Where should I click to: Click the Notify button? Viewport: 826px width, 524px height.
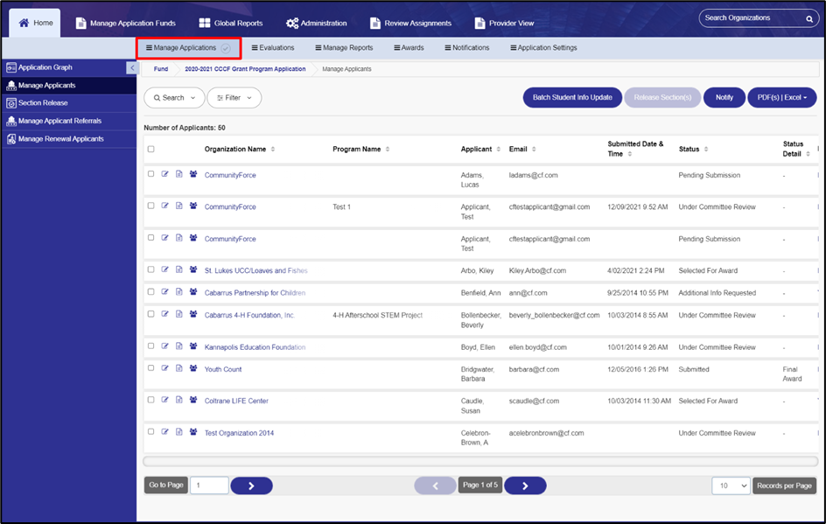(724, 97)
